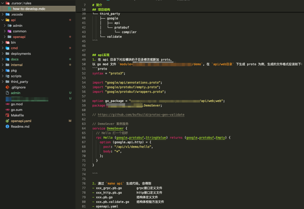Click the sticky header '# 简介'
The width and height of the screenshot is (304, 209).
97,5
